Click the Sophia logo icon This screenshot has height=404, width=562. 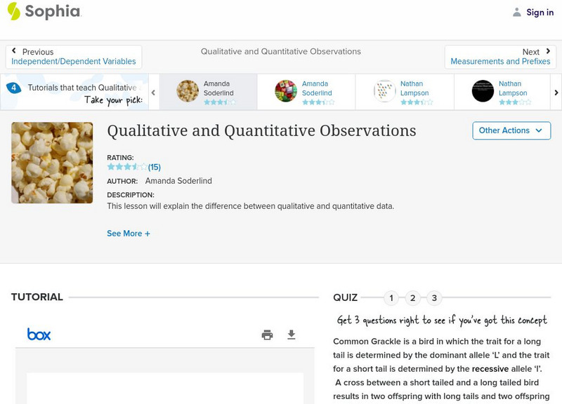14,11
